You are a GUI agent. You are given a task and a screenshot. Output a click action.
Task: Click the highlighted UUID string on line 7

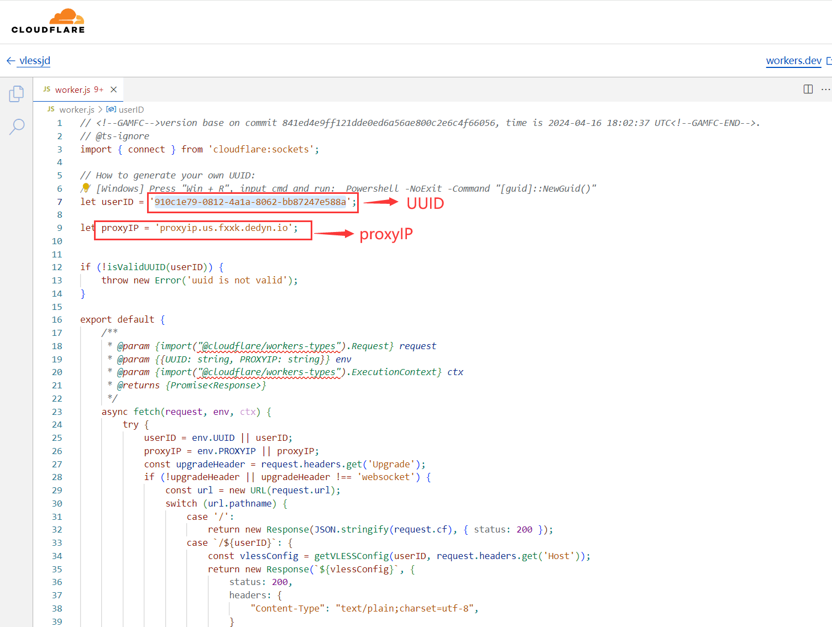pos(250,202)
